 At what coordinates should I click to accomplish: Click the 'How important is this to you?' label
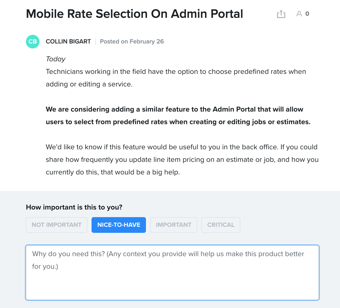coord(74,207)
